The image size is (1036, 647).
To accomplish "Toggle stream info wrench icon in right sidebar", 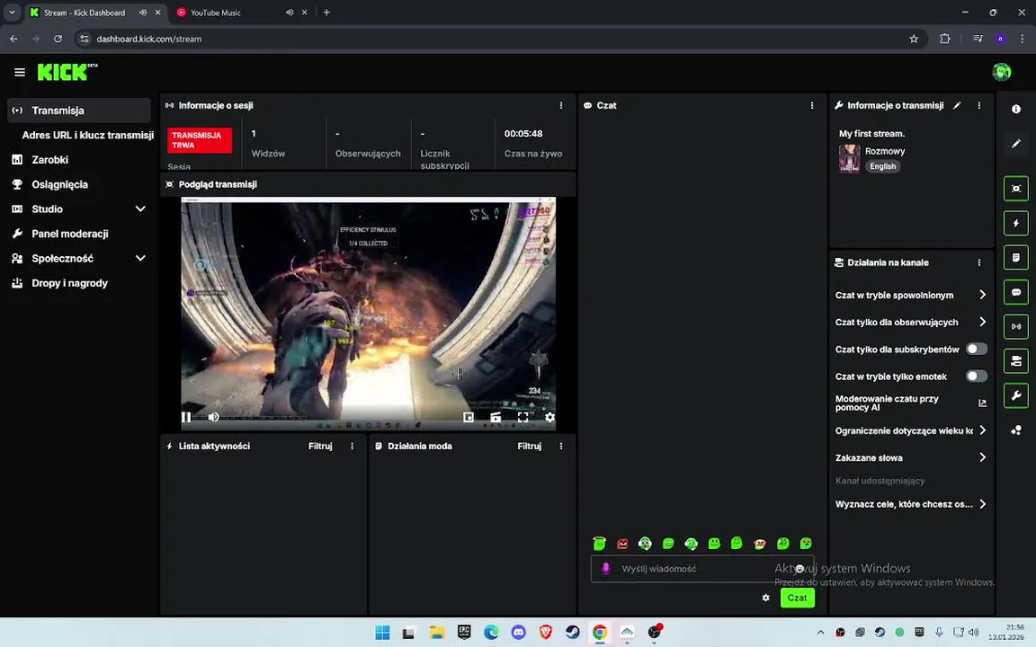I will (1015, 395).
